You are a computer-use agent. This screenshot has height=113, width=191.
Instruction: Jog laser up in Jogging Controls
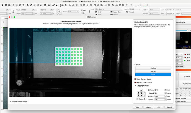(x=141, y=90)
